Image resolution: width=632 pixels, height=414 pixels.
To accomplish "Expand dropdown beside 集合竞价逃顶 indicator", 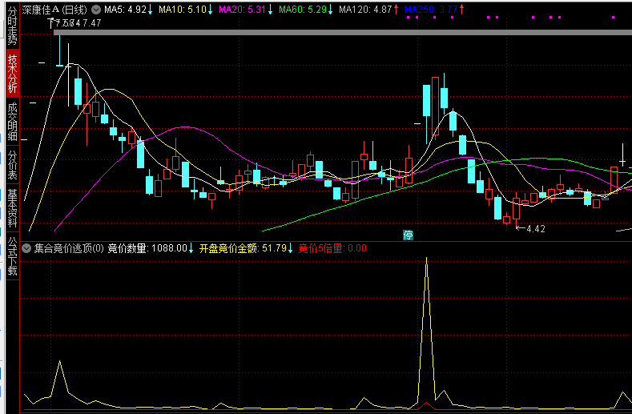I will (26, 248).
